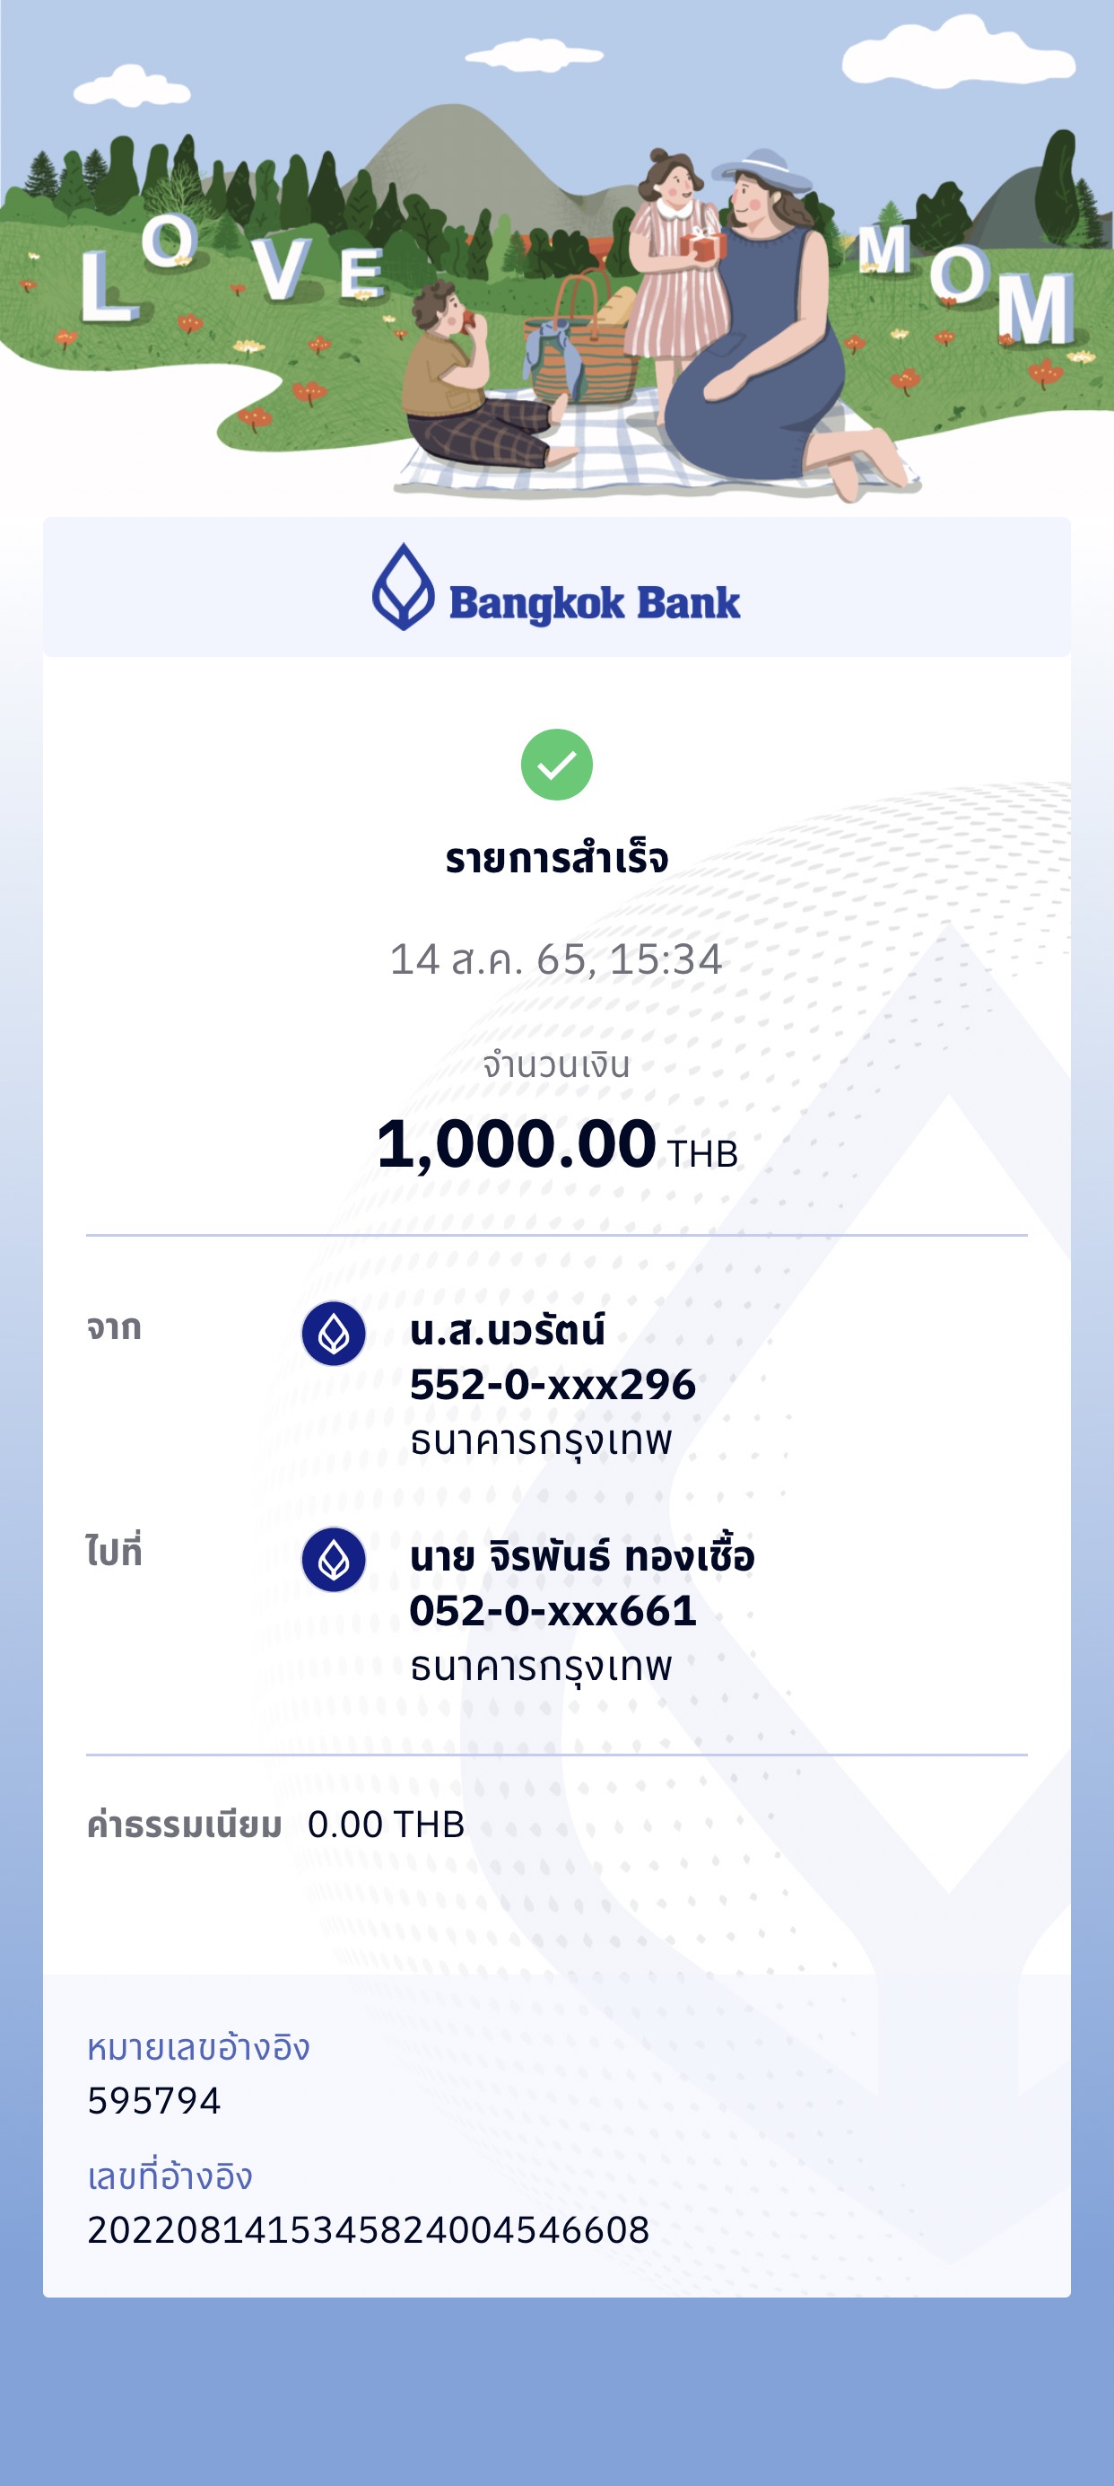Click the mother's blue hat in the illustration
Image resolution: width=1114 pixels, height=2486 pixels.
pyautogui.click(x=763, y=170)
